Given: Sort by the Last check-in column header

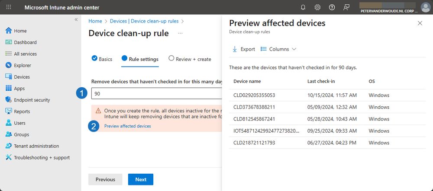Looking at the screenshot, I should [321, 81].
